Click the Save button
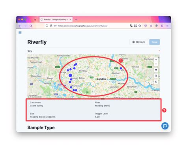This screenshot has height=148, width=187. click(x=155, y=42)
